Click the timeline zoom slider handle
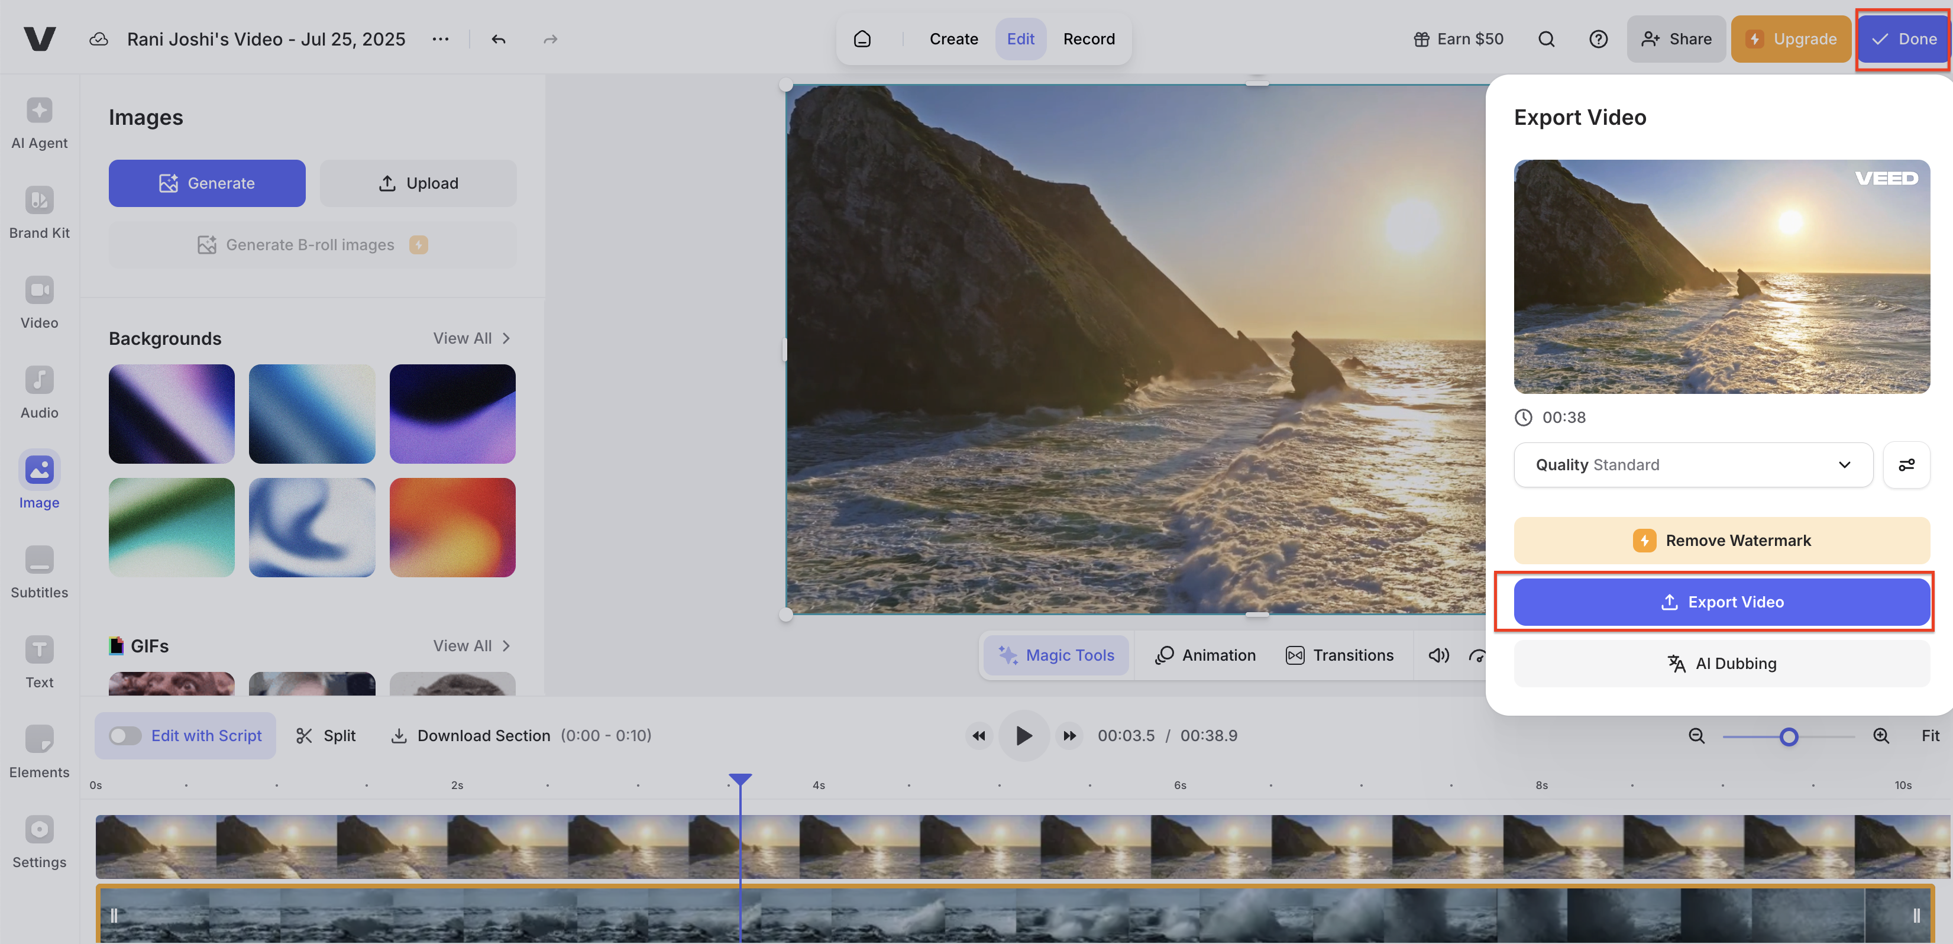This screenshot has width=1953, height=944. [x=1789, y=736]
